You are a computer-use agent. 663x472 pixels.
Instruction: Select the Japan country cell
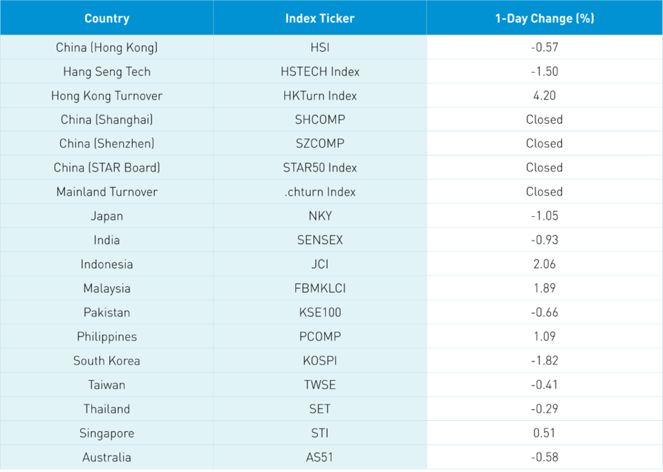[x=106, y=216]
